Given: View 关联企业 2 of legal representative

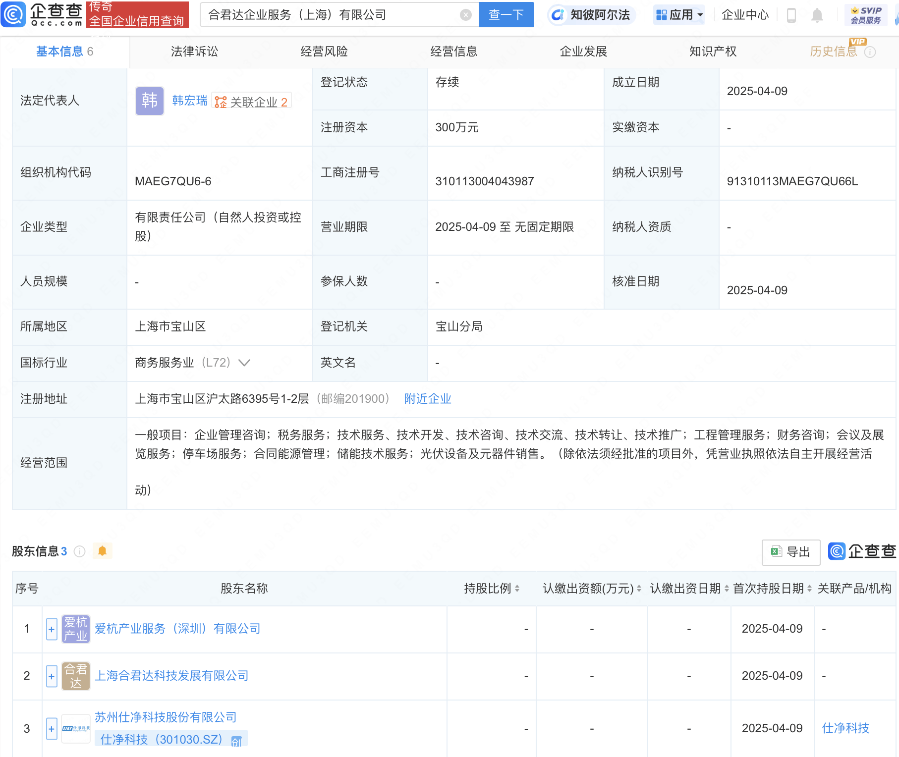Looking at the screenshot, I should [251, 102].
